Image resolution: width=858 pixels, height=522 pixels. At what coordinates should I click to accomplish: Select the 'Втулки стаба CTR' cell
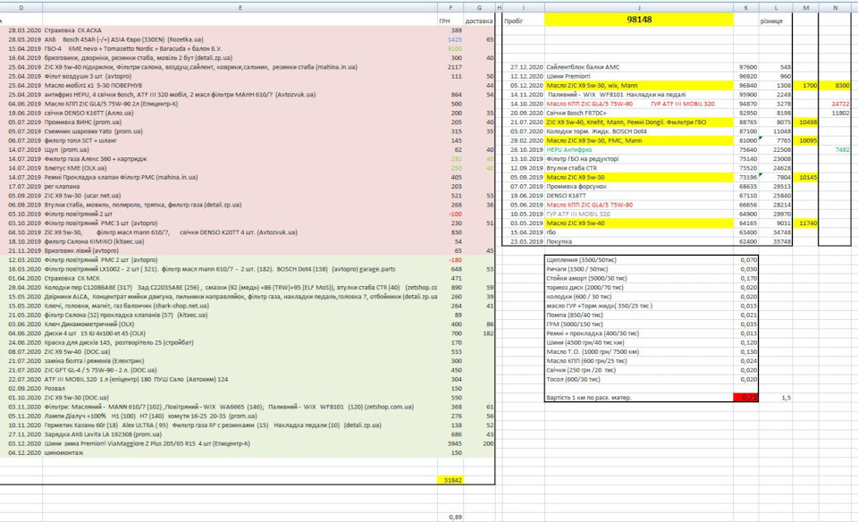[x=639, y=168]
